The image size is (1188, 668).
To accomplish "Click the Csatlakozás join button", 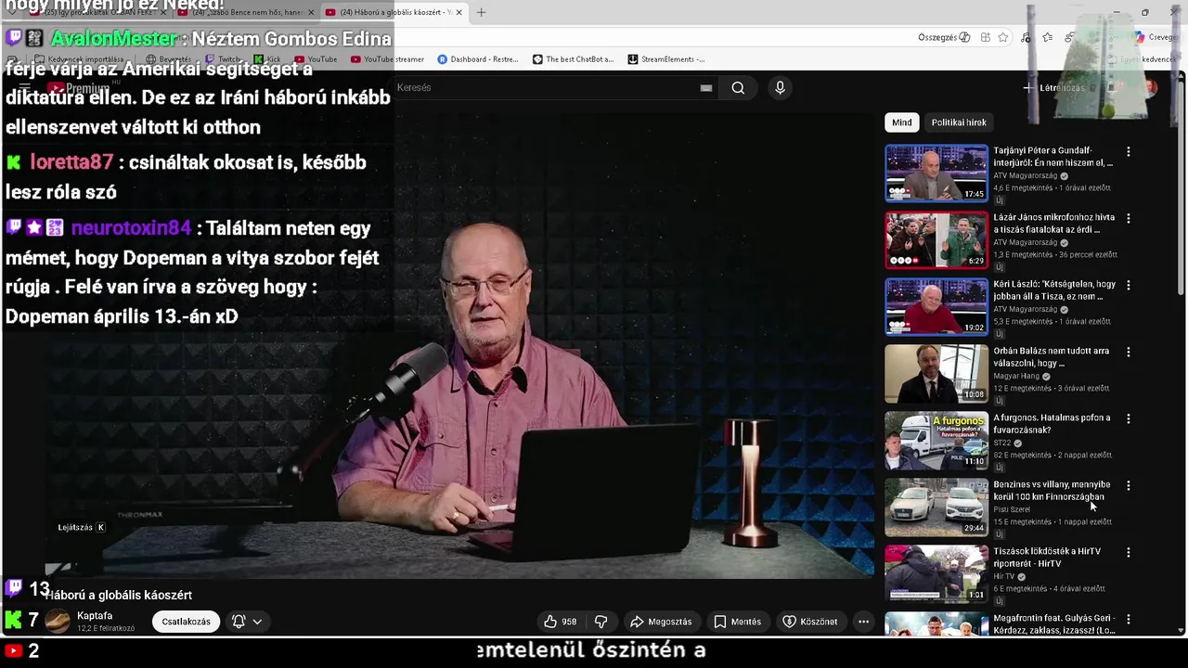I will pos(187,622).
